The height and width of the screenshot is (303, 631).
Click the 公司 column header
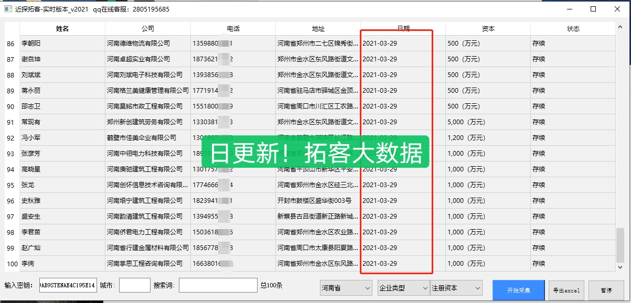pyautogui.click(x=148, y=29)
